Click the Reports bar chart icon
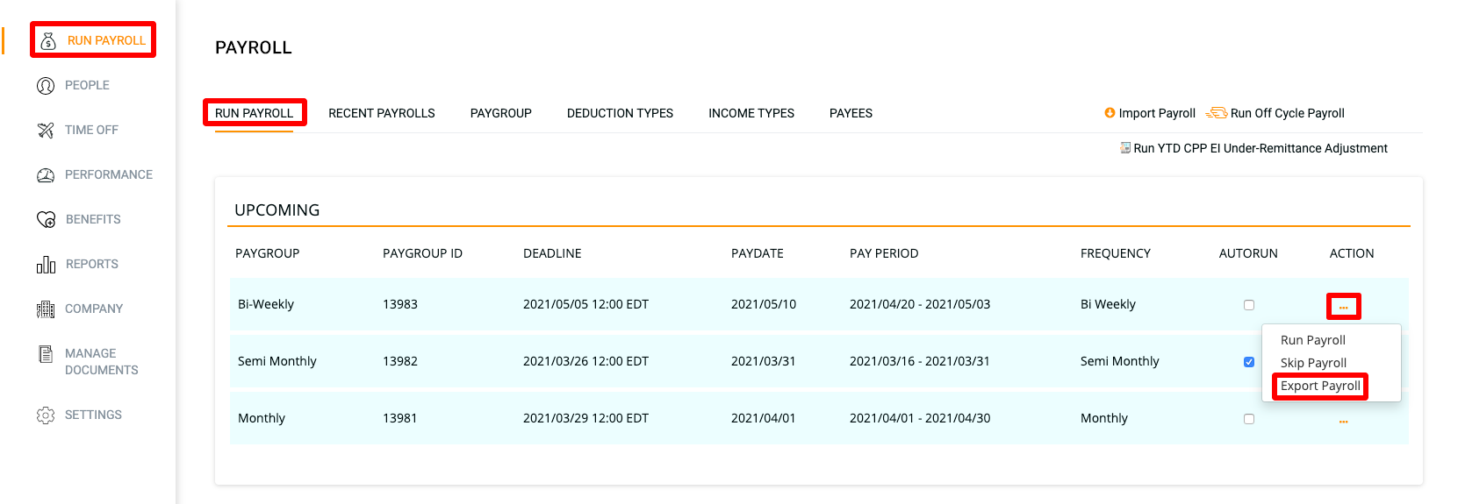The height and width of the screenshot is (504, 1458). tap(47, 264)
